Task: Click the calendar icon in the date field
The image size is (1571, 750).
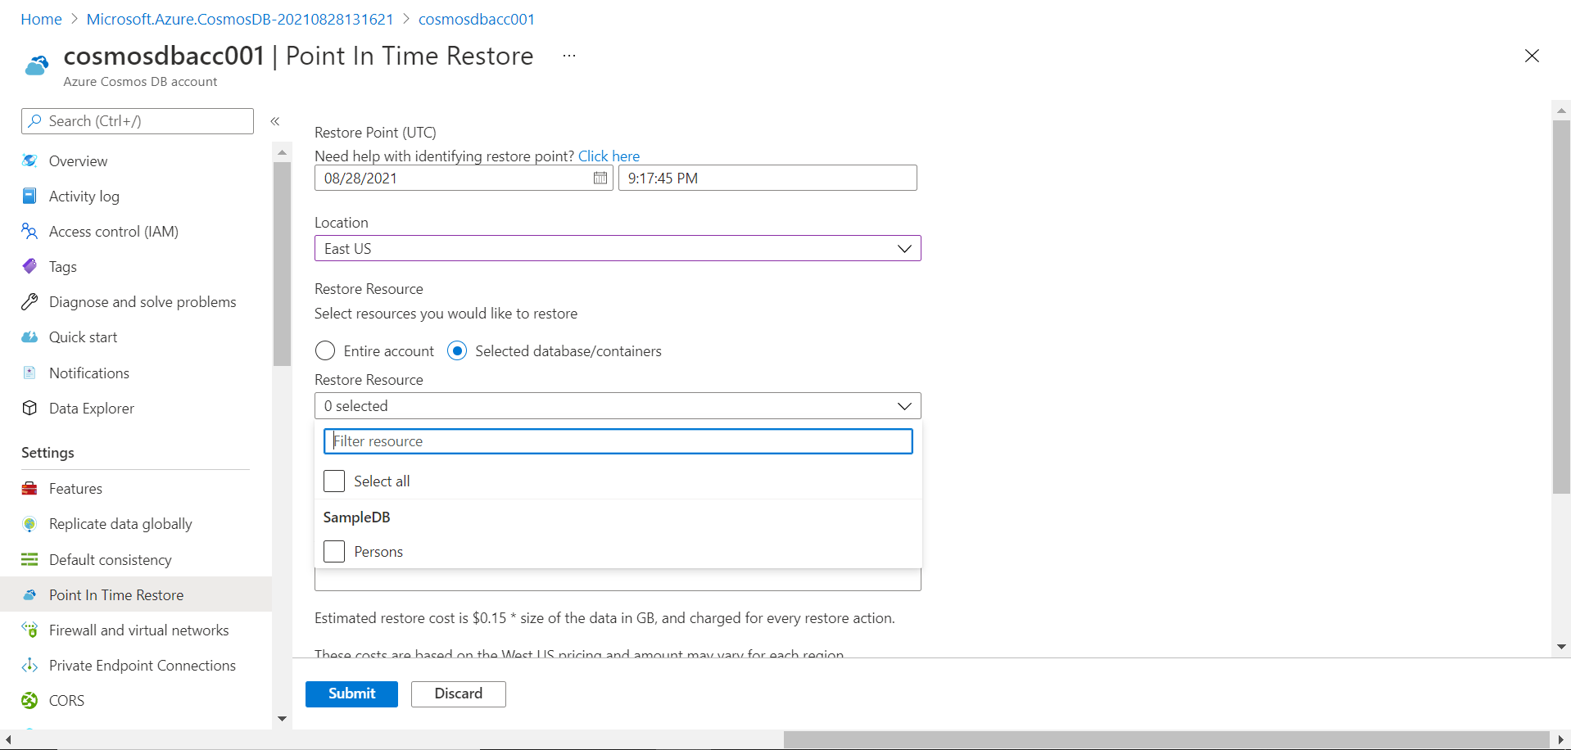Action: click(600, 178)
